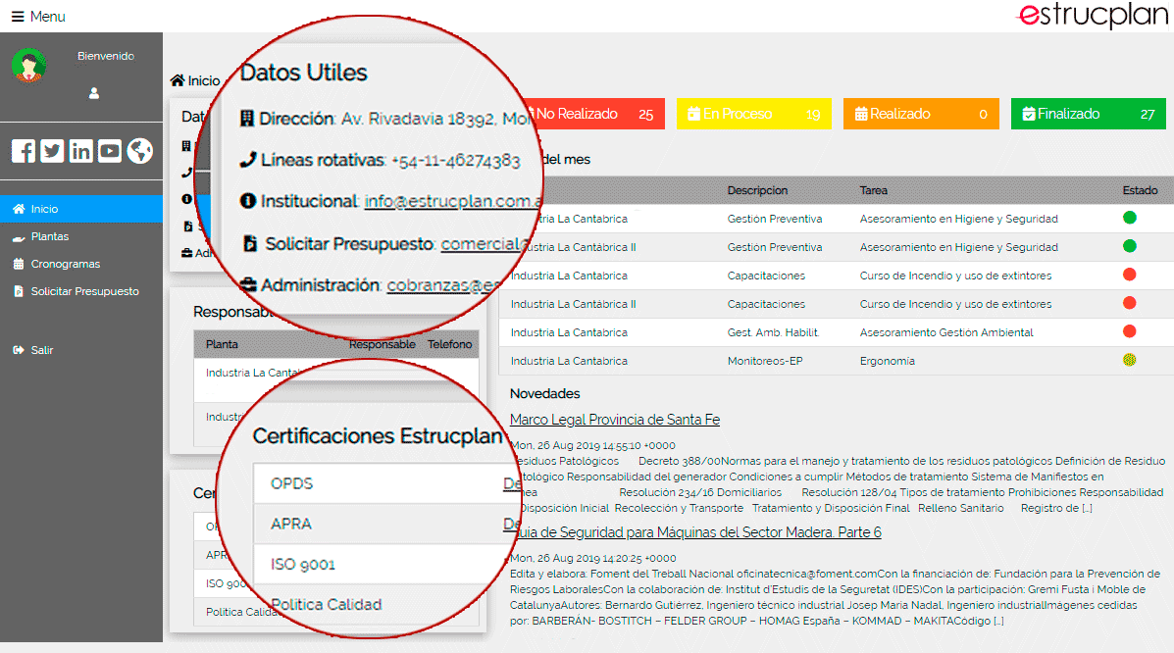Go to Inicio in the sidebar
The width and height of the screenshot is (1174, 653).
(x=81, y=209)
